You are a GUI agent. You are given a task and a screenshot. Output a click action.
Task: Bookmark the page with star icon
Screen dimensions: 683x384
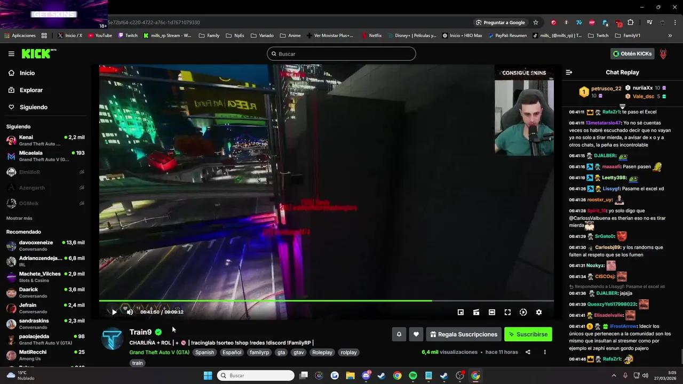[x=536, y=22]
